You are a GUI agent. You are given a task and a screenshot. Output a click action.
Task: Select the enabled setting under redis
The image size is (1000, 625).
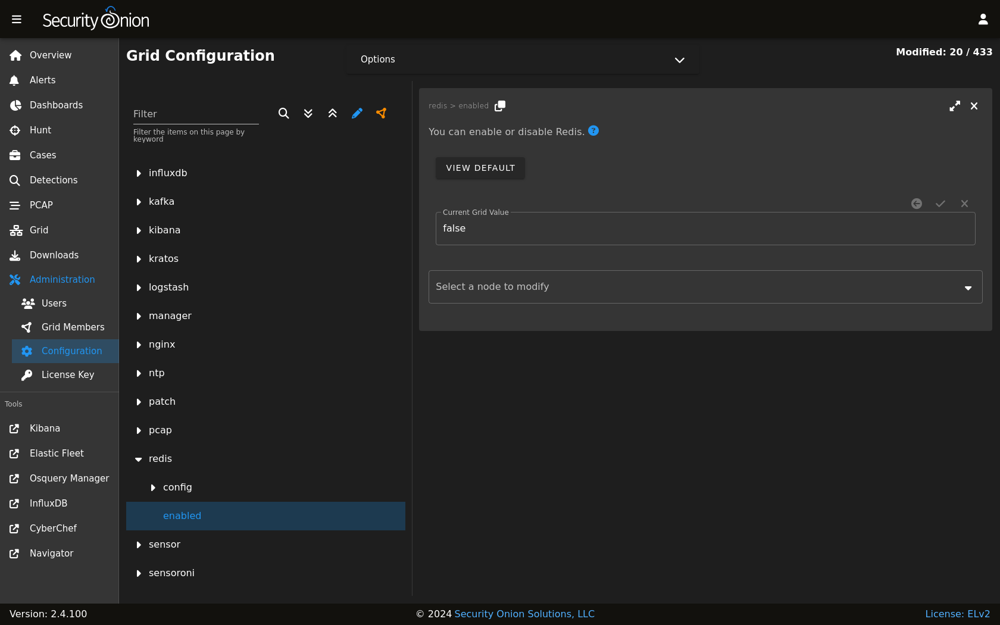(265, 516)
